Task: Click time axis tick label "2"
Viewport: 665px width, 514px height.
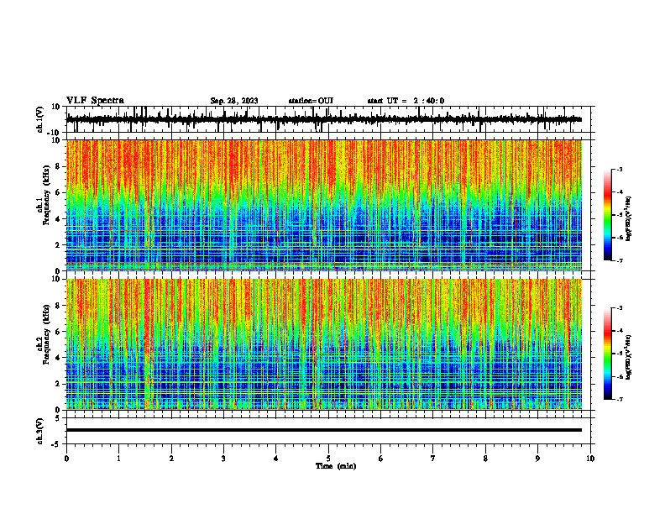Action: point(171,459)
